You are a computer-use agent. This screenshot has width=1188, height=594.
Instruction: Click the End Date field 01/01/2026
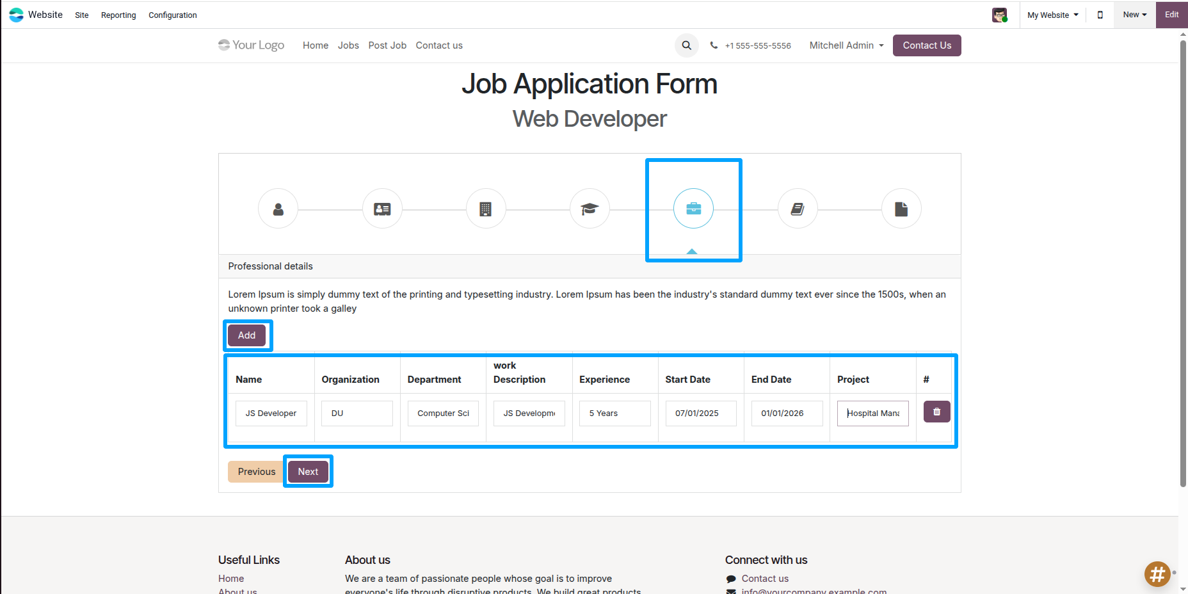point(787,413)
